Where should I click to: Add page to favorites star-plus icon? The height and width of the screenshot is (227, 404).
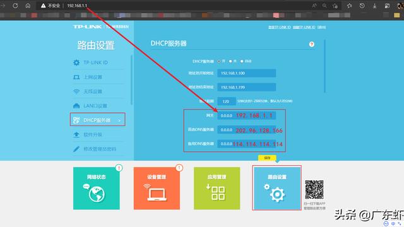tap(335, 6)
